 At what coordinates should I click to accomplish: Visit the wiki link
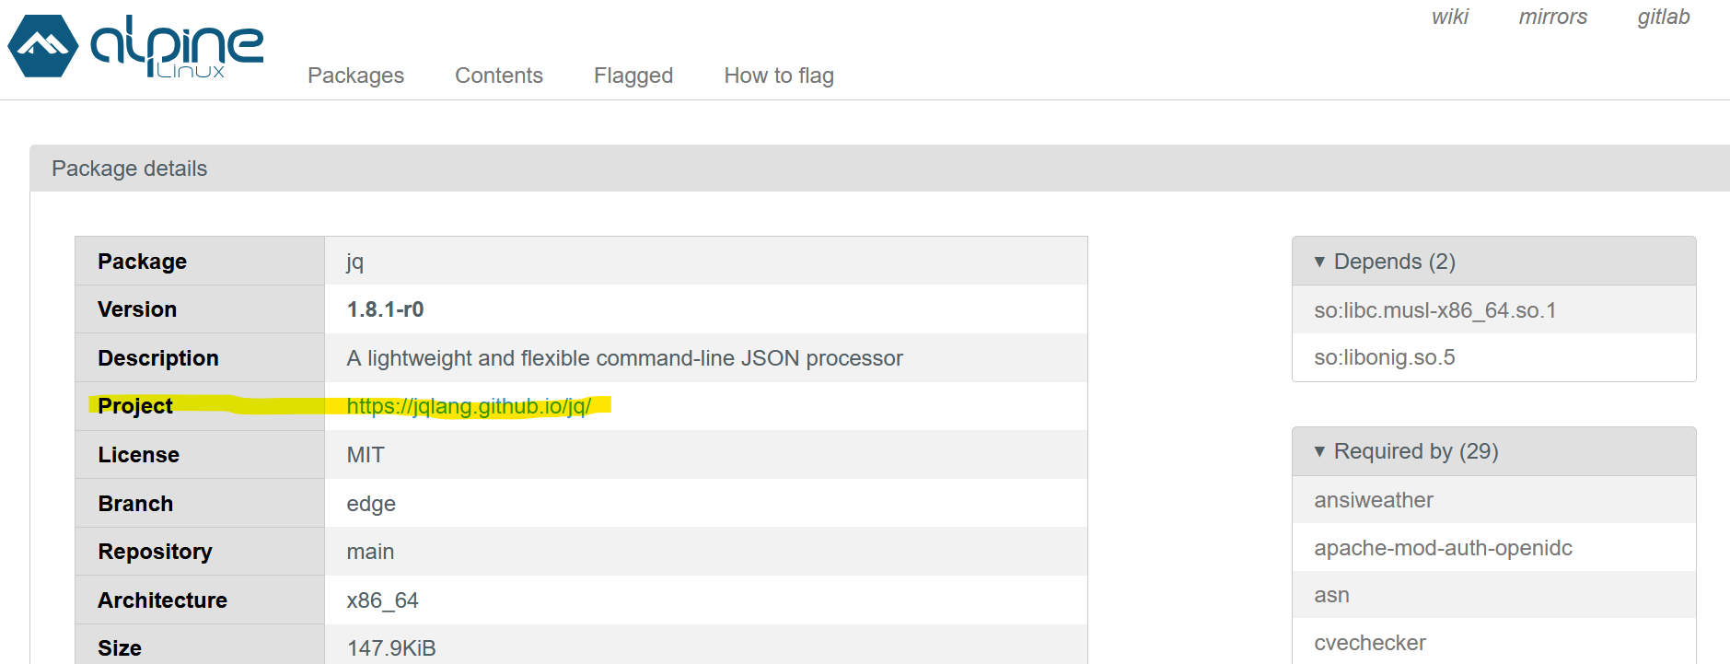1450,17
